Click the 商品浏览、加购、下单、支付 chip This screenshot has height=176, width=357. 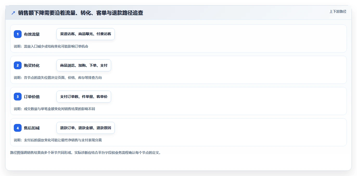84,65
